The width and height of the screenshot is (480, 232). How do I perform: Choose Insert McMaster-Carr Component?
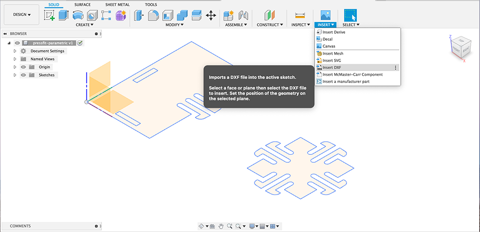358,74
